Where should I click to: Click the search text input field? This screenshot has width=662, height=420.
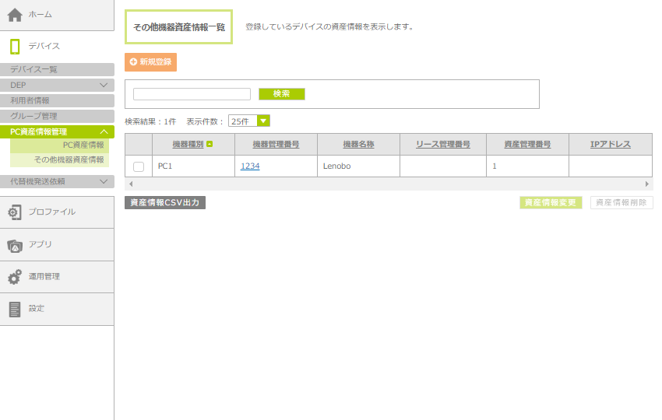click(192, 94)
